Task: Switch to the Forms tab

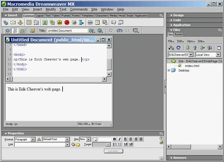Action: point(76,15)
